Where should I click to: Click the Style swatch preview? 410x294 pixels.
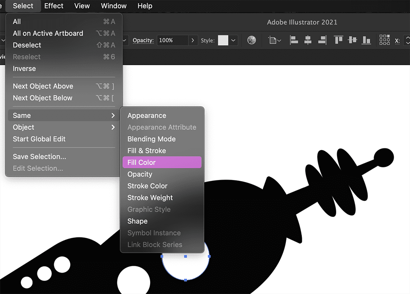[x=223, y=40]
